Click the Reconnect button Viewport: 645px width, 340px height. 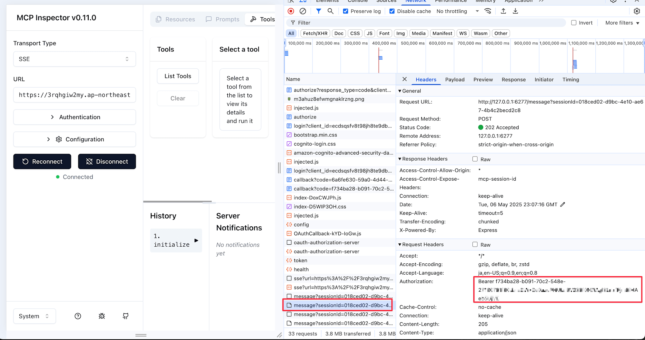click(x=42, y=162)
